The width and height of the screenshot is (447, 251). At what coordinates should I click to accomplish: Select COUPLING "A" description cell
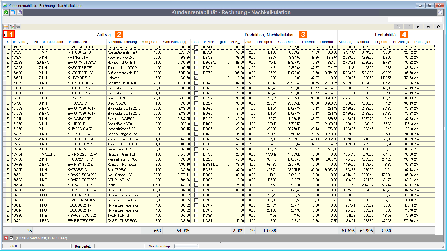(x=124, y=180)
